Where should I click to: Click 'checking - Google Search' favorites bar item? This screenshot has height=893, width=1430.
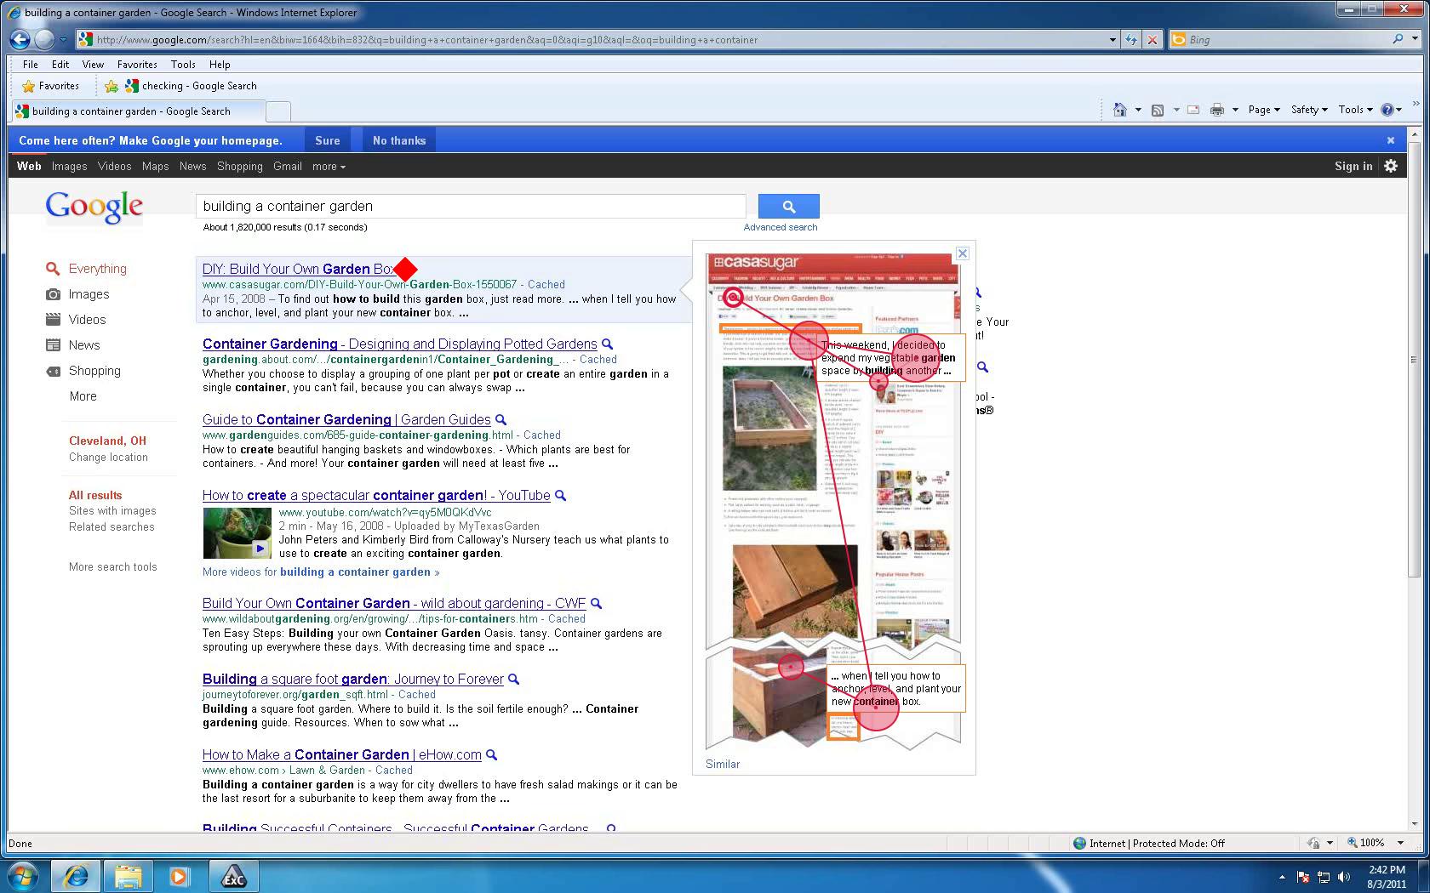click(192, 86)
